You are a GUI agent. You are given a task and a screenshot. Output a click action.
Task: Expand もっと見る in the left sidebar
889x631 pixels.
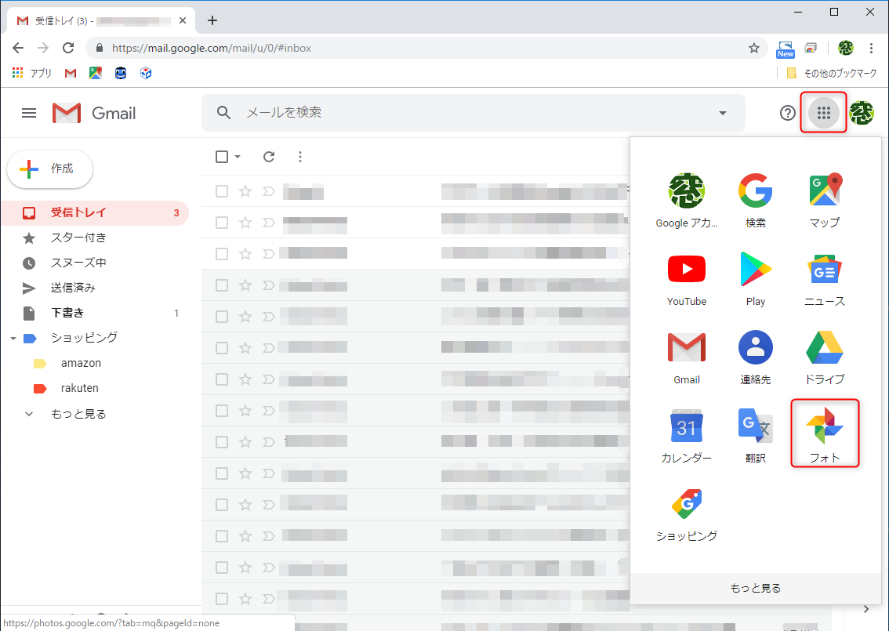pos(76,413)
